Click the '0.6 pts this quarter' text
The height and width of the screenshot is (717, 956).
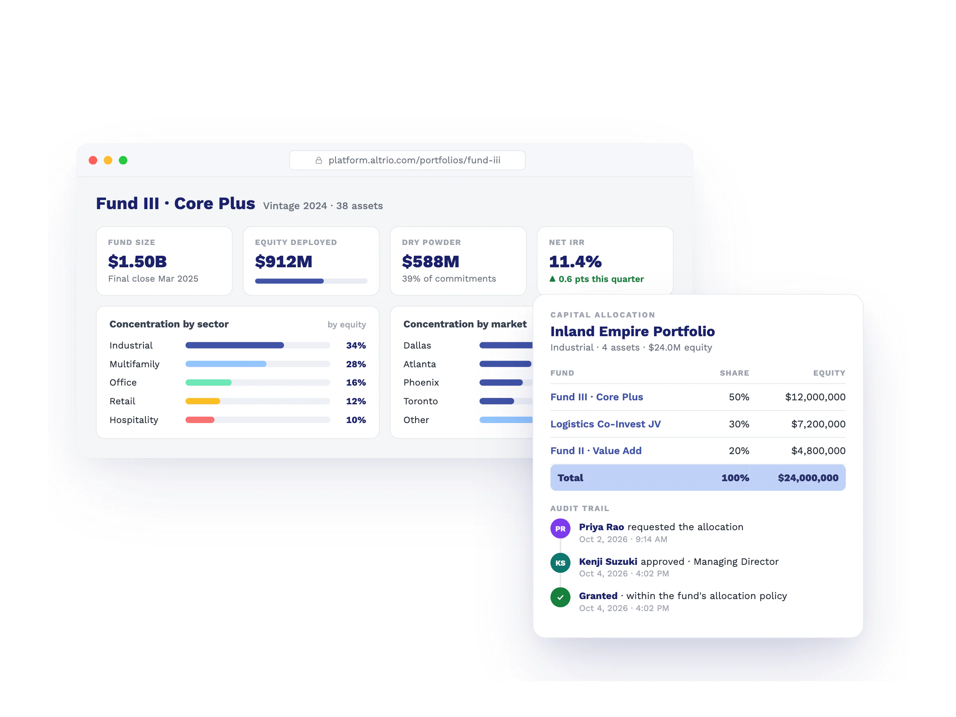601,279
